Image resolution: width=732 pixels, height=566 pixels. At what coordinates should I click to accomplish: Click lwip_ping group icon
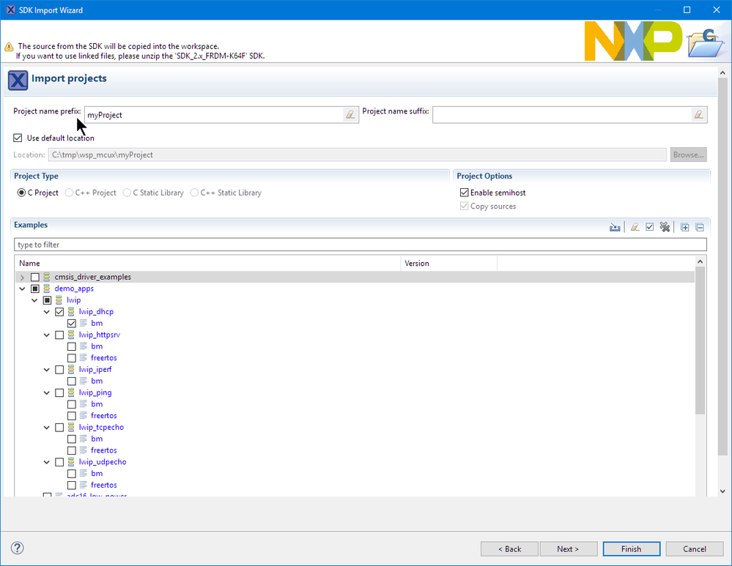(71, 392)
